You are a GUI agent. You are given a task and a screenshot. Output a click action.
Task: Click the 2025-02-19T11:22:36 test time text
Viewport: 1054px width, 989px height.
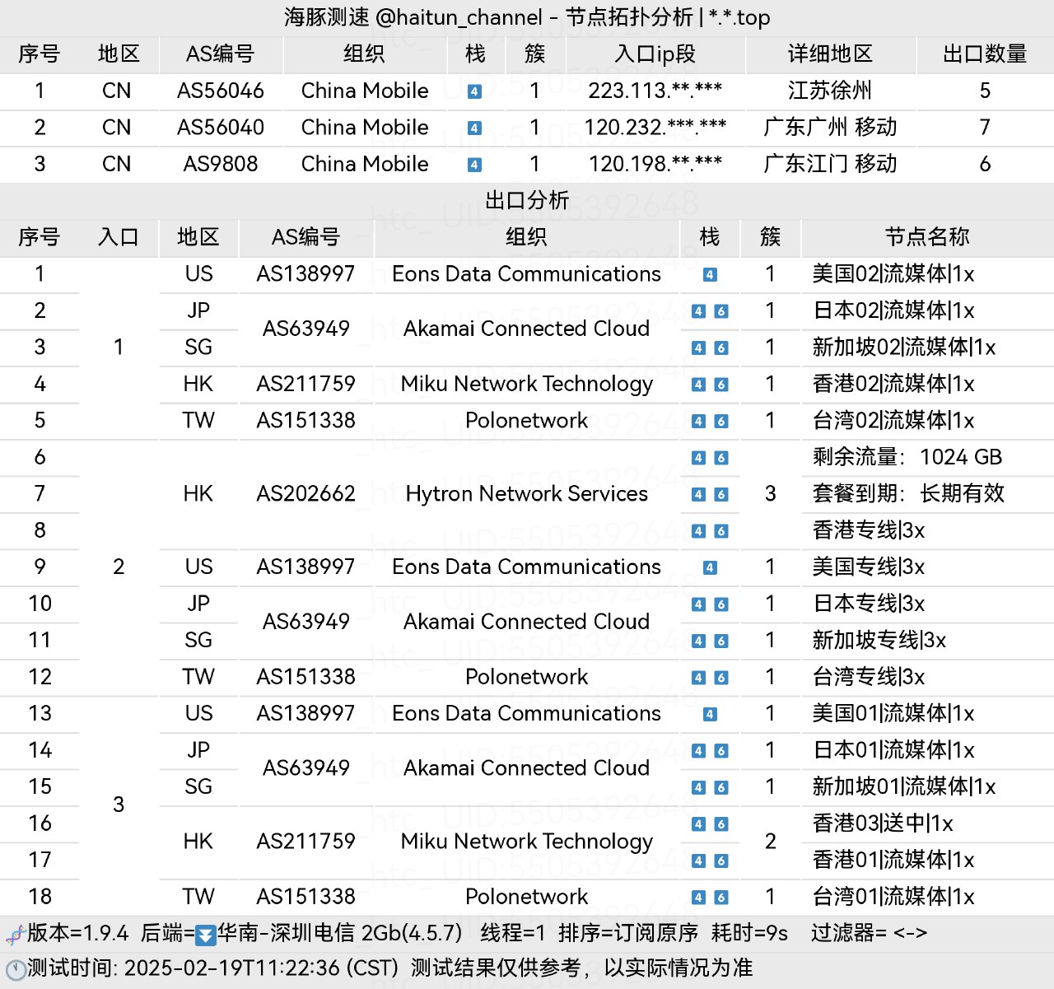coord(231,968)
